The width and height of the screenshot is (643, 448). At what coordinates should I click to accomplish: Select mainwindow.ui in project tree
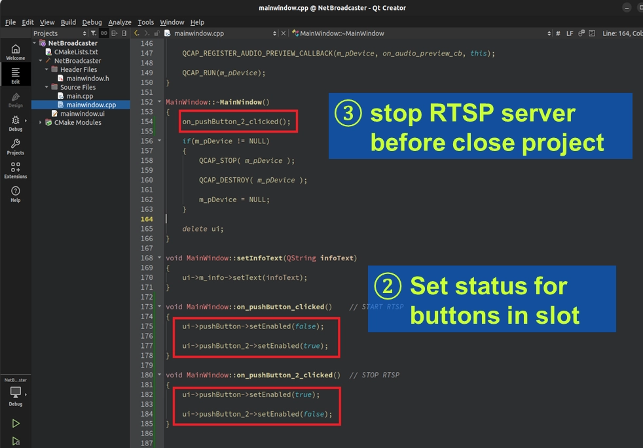pos(82,113)
